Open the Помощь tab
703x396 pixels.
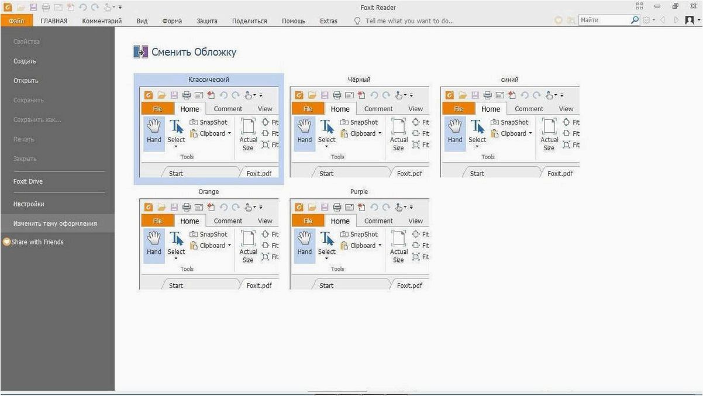coord(294,21)
